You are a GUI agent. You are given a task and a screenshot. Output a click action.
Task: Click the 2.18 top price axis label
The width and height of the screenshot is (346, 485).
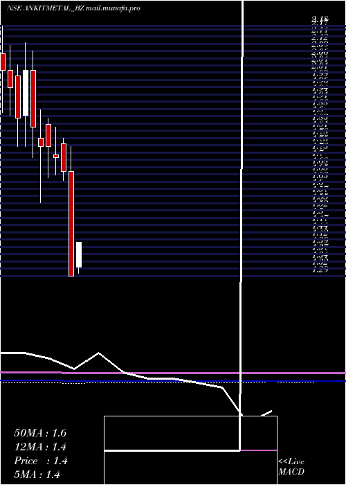pos(320,19)
